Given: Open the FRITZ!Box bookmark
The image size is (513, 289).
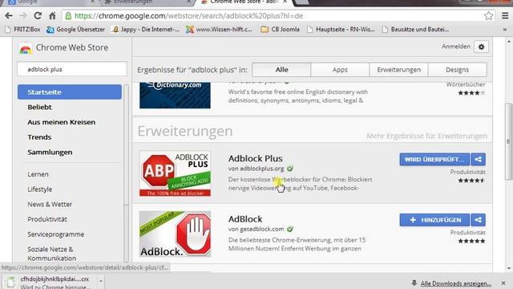Looking at the screenshot, I should point(23,30).
